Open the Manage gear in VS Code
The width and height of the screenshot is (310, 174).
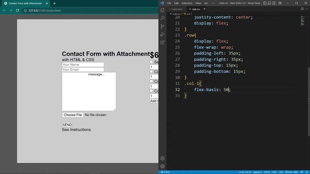pos(163,166)
